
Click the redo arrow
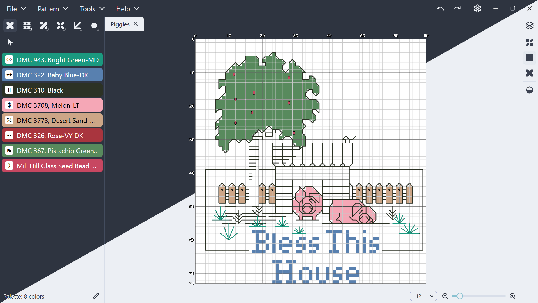coord(457,9)
